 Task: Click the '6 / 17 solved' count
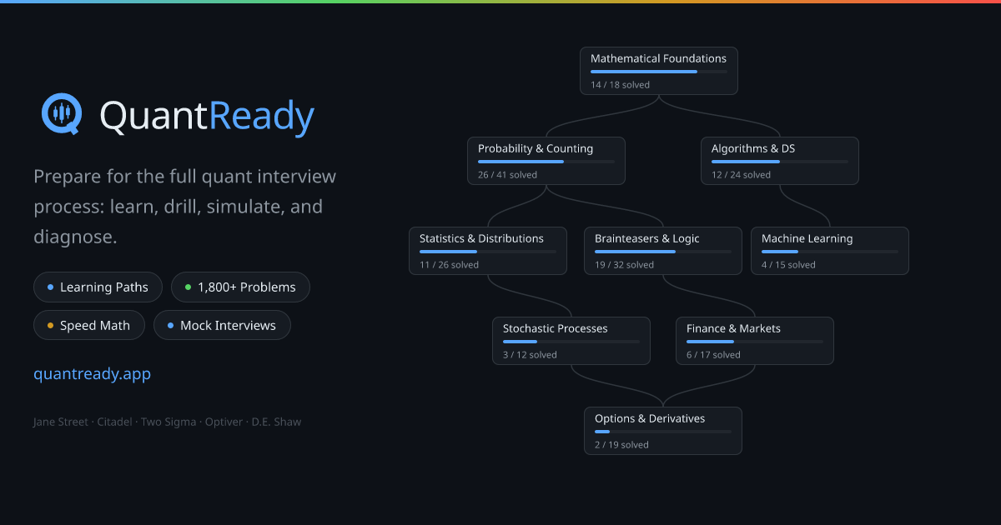click(713, 355)
